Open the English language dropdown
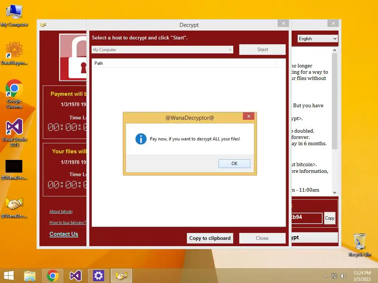This screenshot has width=378, height=283. [317, 38]
